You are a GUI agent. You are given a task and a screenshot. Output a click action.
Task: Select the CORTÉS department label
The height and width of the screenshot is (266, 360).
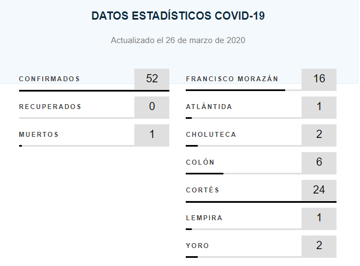pyautogui.click(x=203, y=190)
